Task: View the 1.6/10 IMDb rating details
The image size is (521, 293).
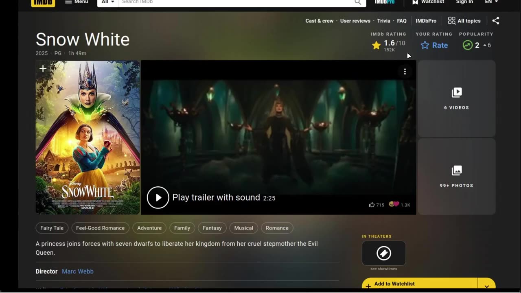Action: click(x=389, y=45)
